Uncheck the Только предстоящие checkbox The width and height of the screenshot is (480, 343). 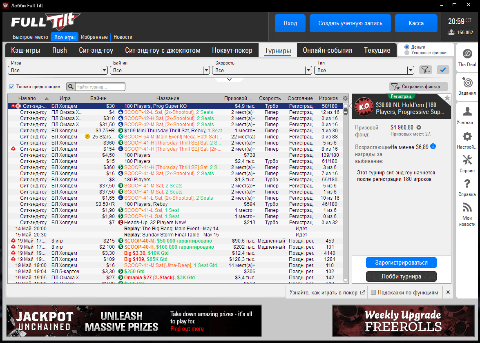pos(12,87)
